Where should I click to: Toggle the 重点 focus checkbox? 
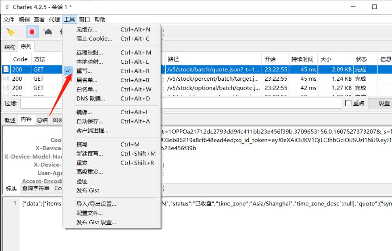tap(348, 103)
